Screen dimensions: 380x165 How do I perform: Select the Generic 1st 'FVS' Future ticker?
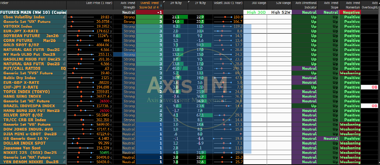[28, 73]
